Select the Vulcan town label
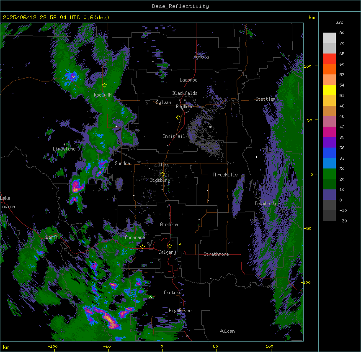The image size is (361, 352). point(227,331)
